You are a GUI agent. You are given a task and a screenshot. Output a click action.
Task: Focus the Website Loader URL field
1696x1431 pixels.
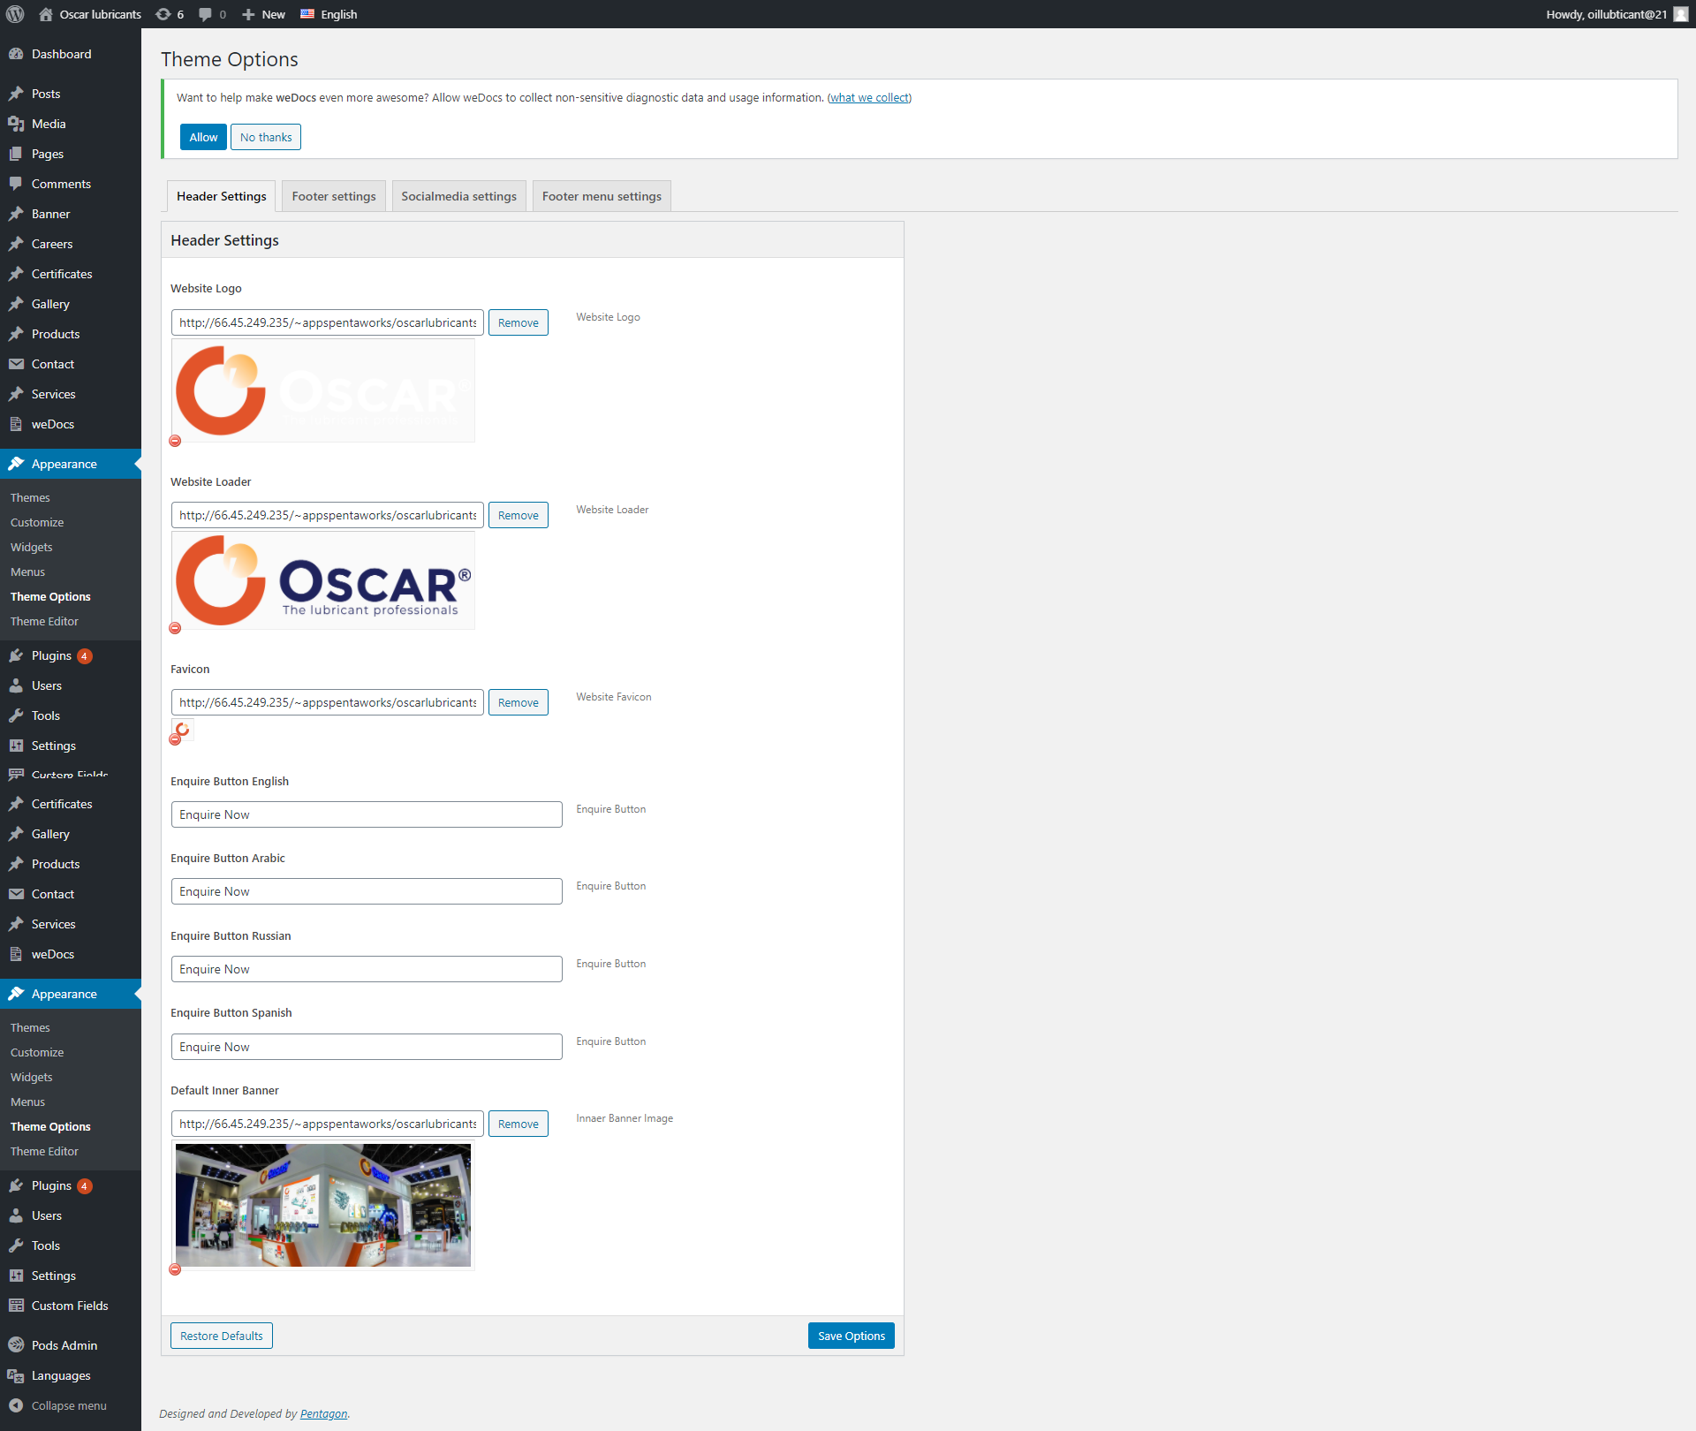coord(328,515)
